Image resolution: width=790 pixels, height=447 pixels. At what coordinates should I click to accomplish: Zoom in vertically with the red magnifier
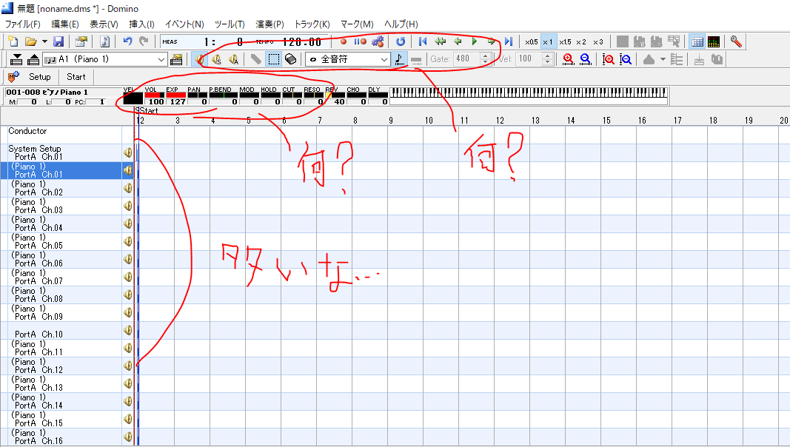[x=608, y=59]
